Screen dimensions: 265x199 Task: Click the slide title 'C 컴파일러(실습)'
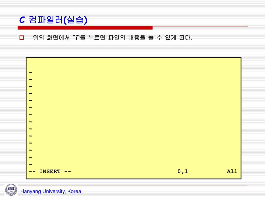point(53,20)
